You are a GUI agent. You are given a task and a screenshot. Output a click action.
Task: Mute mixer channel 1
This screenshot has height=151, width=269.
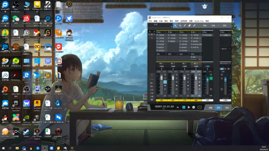(x=165, y=74)
